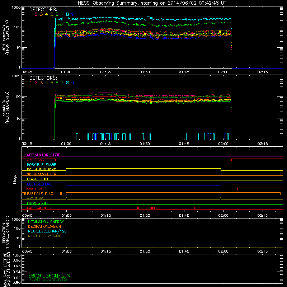The height and width of the screenshot is (287, 287).
Task: Click the Flags y-axis label
Action: click(15, 179)
